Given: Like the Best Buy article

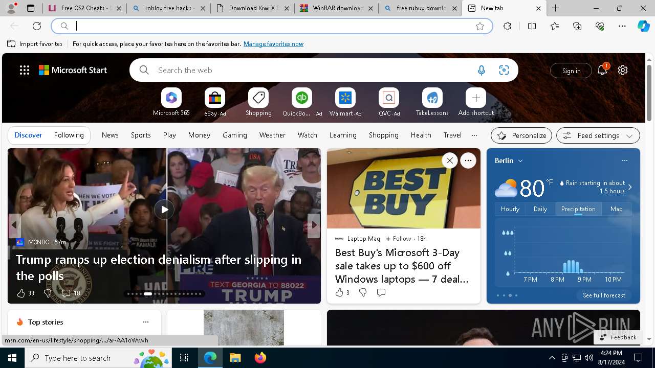Looking at the screenshot, I should click(x=339, y=292).
